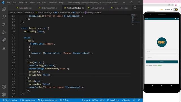Tap Android back navigation button
181x102 pixels.
(x=152, y=86)
